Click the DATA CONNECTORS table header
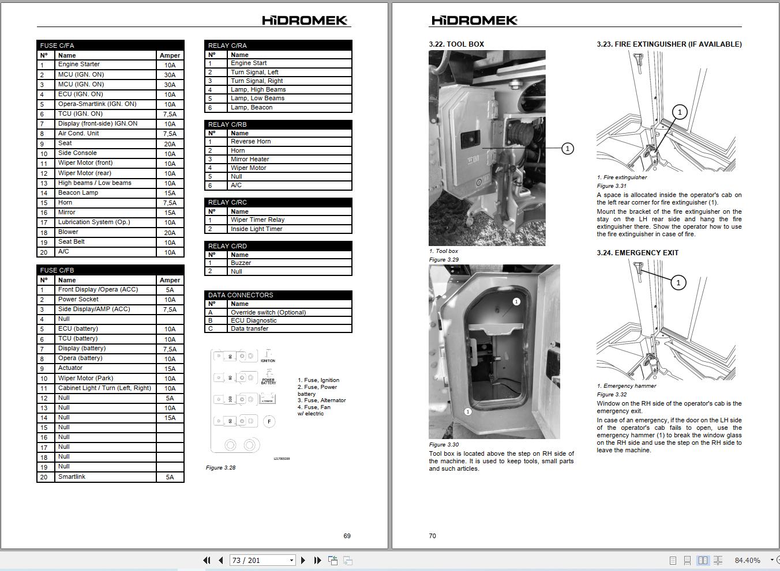Screen dimensions: 780x571 [x=278, y=294]
